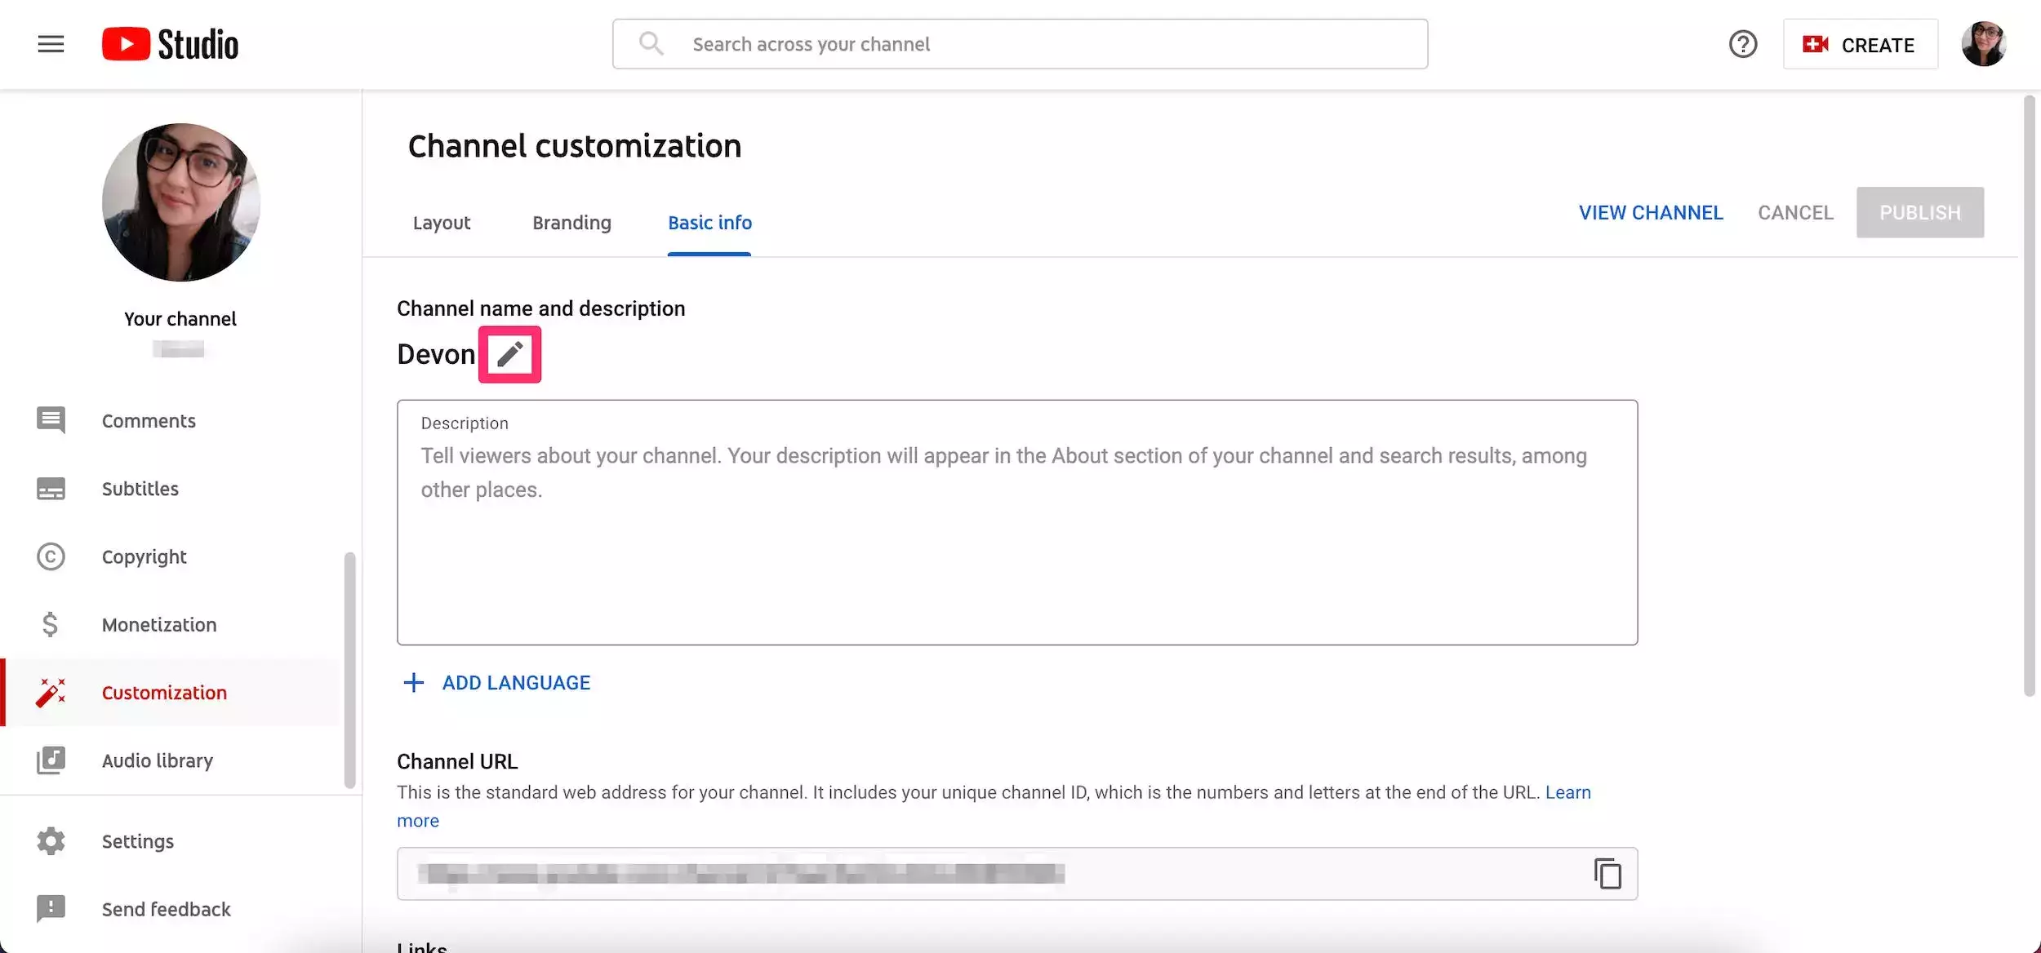Switch to the Layout tab
Screen dimensions: 2041x953
[x=442, y=223]
